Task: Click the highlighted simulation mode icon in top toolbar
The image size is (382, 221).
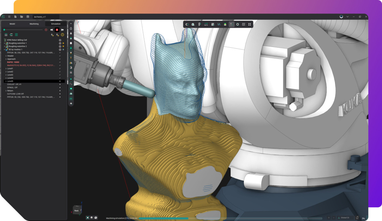Action: (231, 25)
